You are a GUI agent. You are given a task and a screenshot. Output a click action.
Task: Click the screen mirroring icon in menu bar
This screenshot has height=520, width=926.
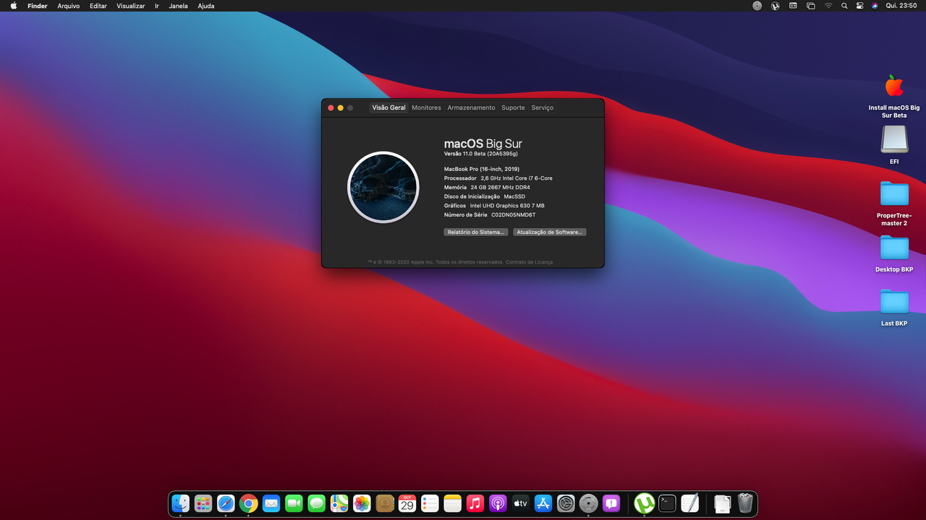click(811, 6)
